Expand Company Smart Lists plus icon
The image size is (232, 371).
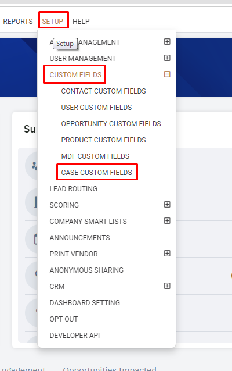pos(167,221)
